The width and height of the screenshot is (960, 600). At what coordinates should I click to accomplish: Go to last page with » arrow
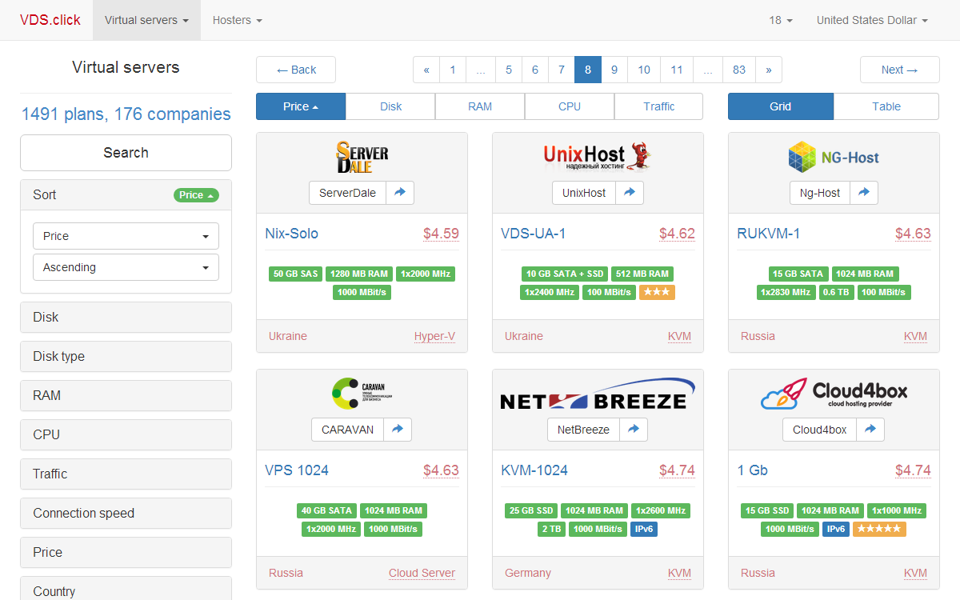(x=769, y=70)
